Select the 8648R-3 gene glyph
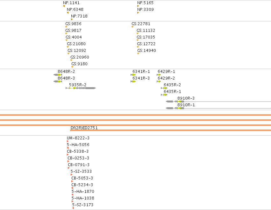271x210 pixels. (x=58, y=81)
